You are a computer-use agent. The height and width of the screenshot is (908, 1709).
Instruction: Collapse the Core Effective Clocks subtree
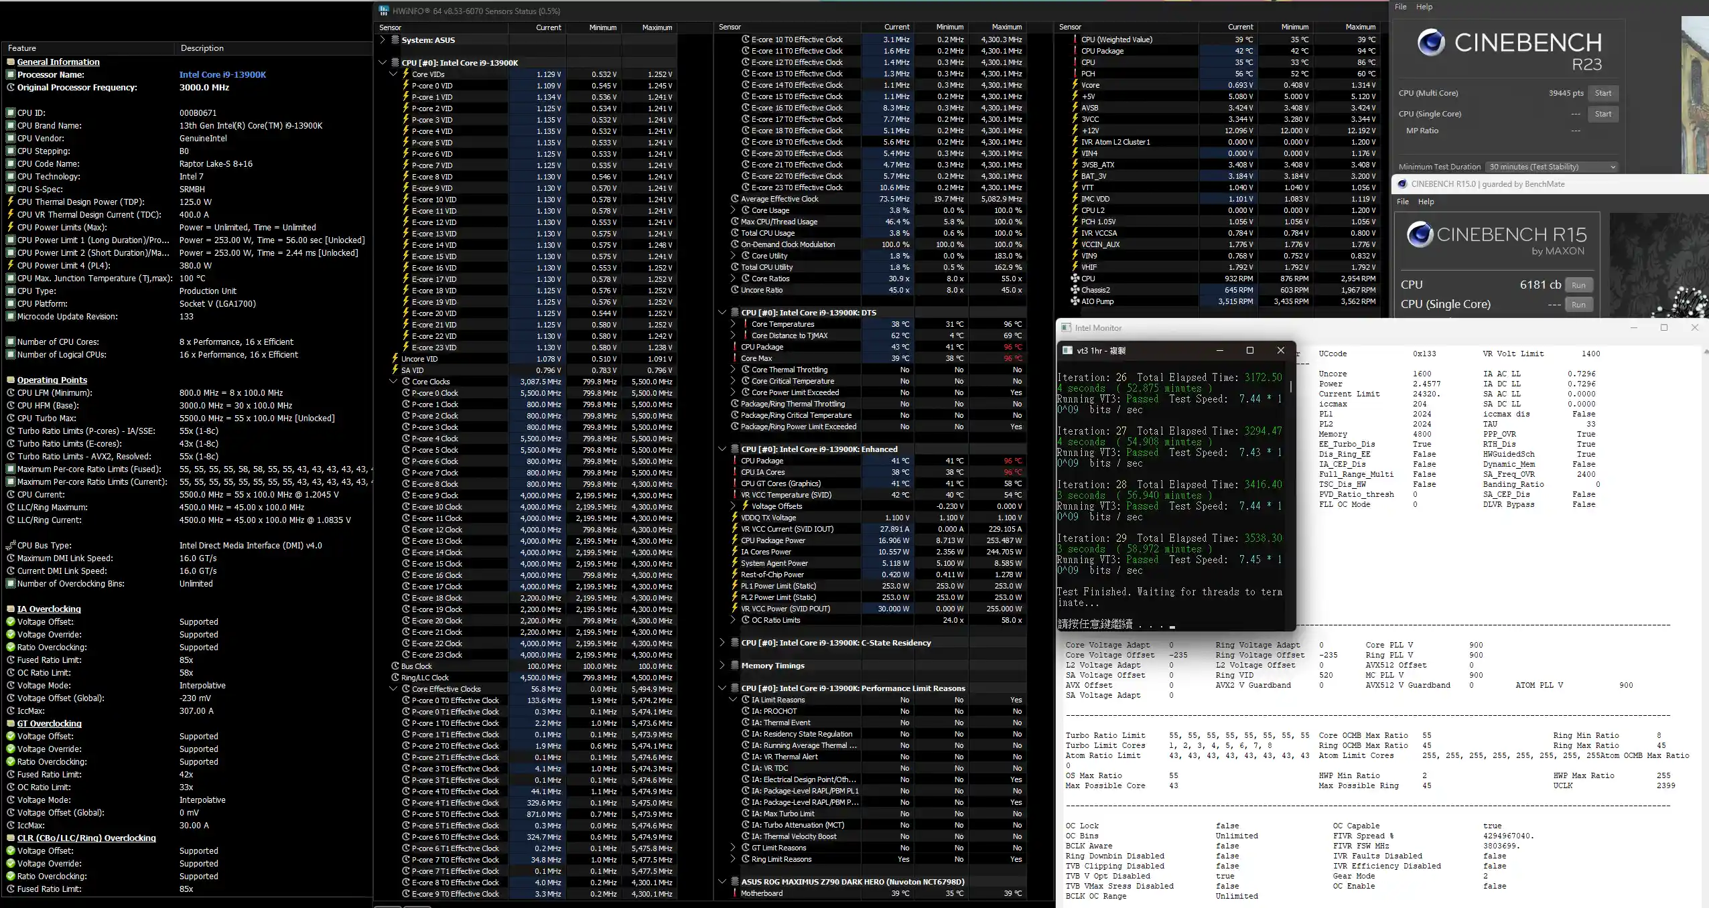[393, 689]
